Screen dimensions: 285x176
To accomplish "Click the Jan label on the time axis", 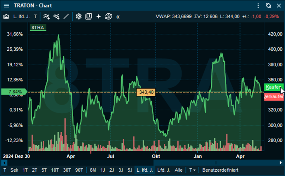I will (x=198, y=156).
